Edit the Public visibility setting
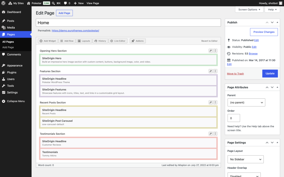 point(254,47)
